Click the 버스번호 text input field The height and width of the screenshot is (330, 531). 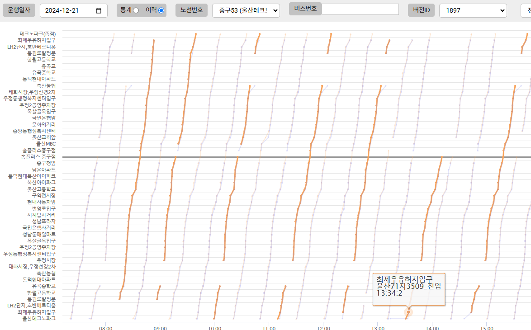tap(360, 9)
